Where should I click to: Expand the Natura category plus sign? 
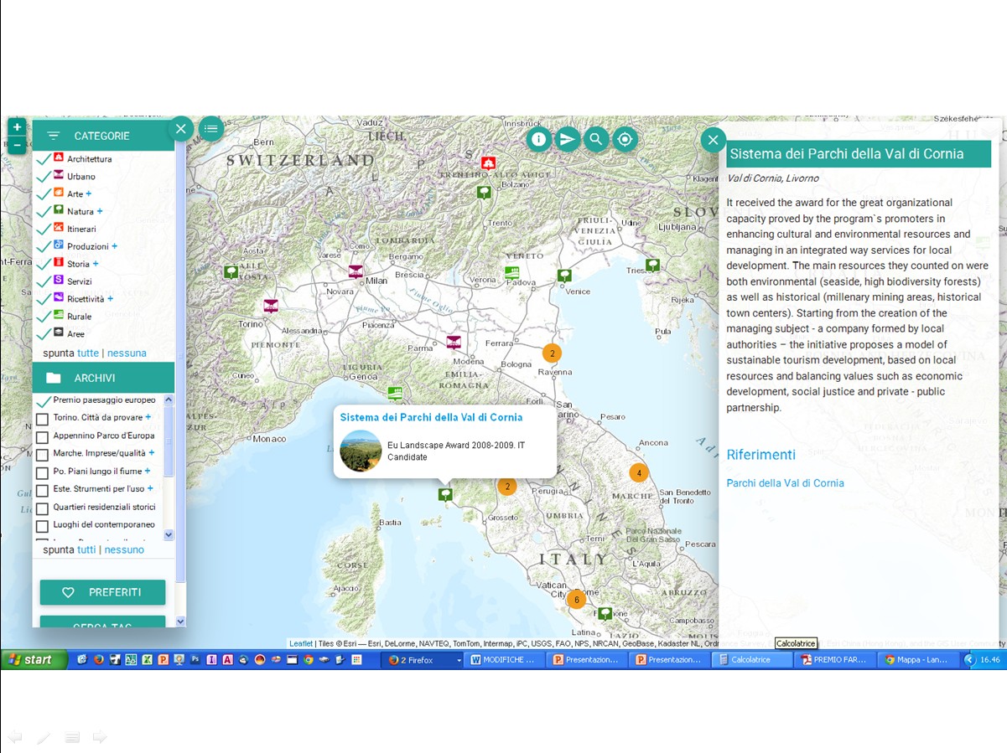[x=100, y=211]
